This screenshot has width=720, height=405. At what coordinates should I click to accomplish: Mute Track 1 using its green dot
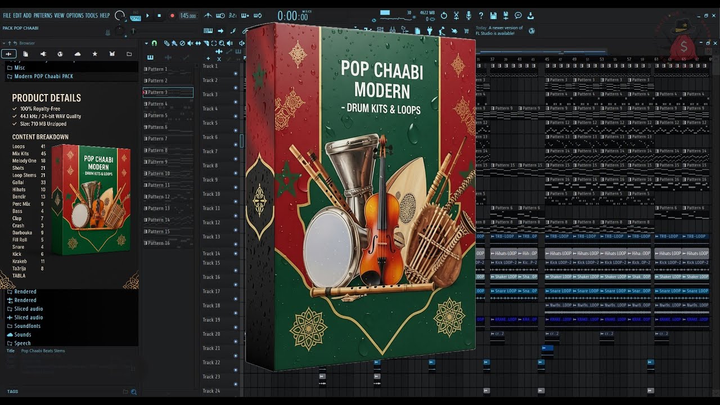235,74
